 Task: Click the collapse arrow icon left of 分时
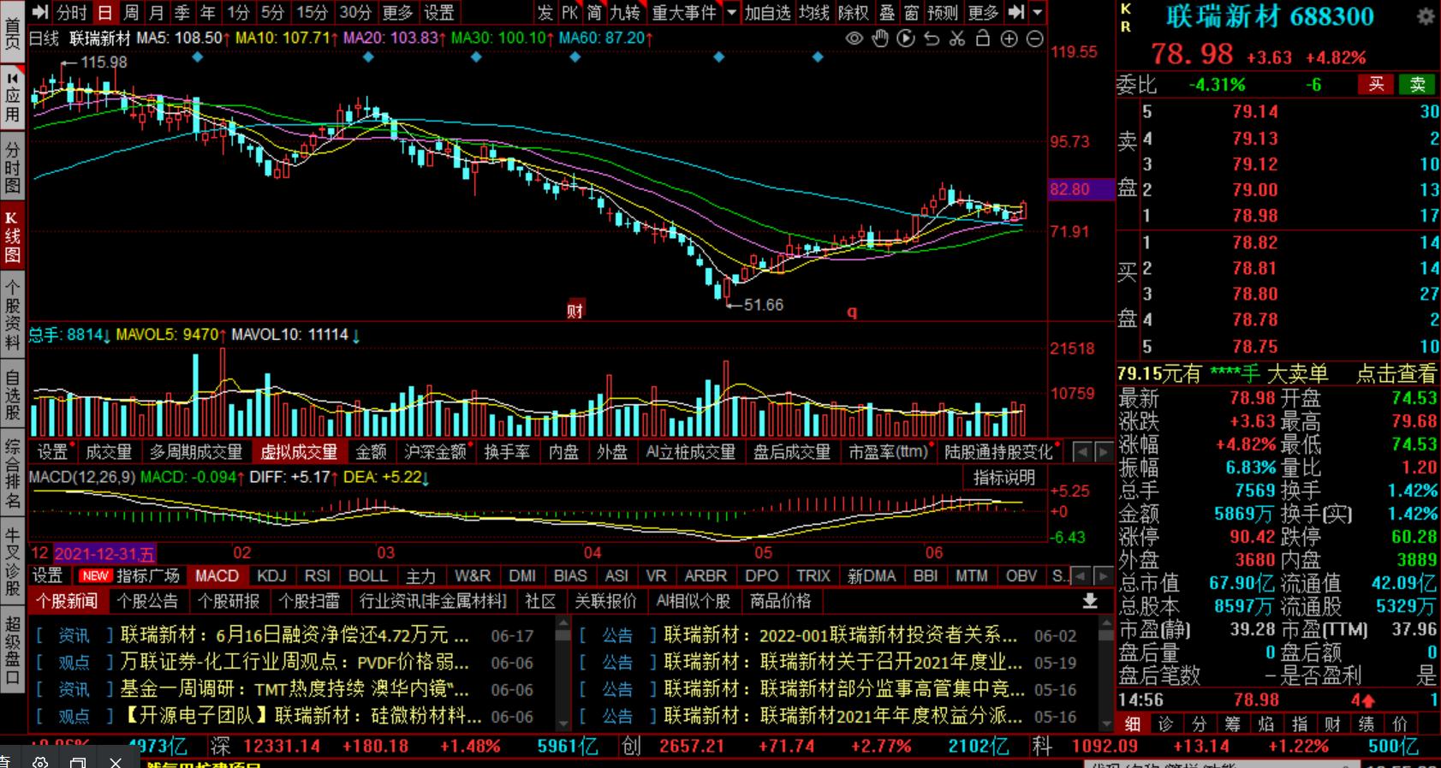[x=40, y=12]
